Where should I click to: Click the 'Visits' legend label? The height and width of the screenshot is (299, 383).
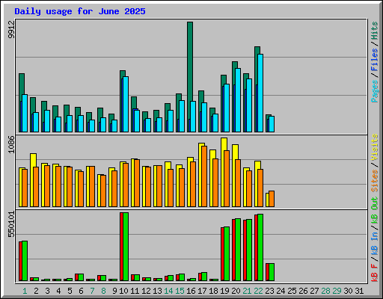(x=375, y=147)
